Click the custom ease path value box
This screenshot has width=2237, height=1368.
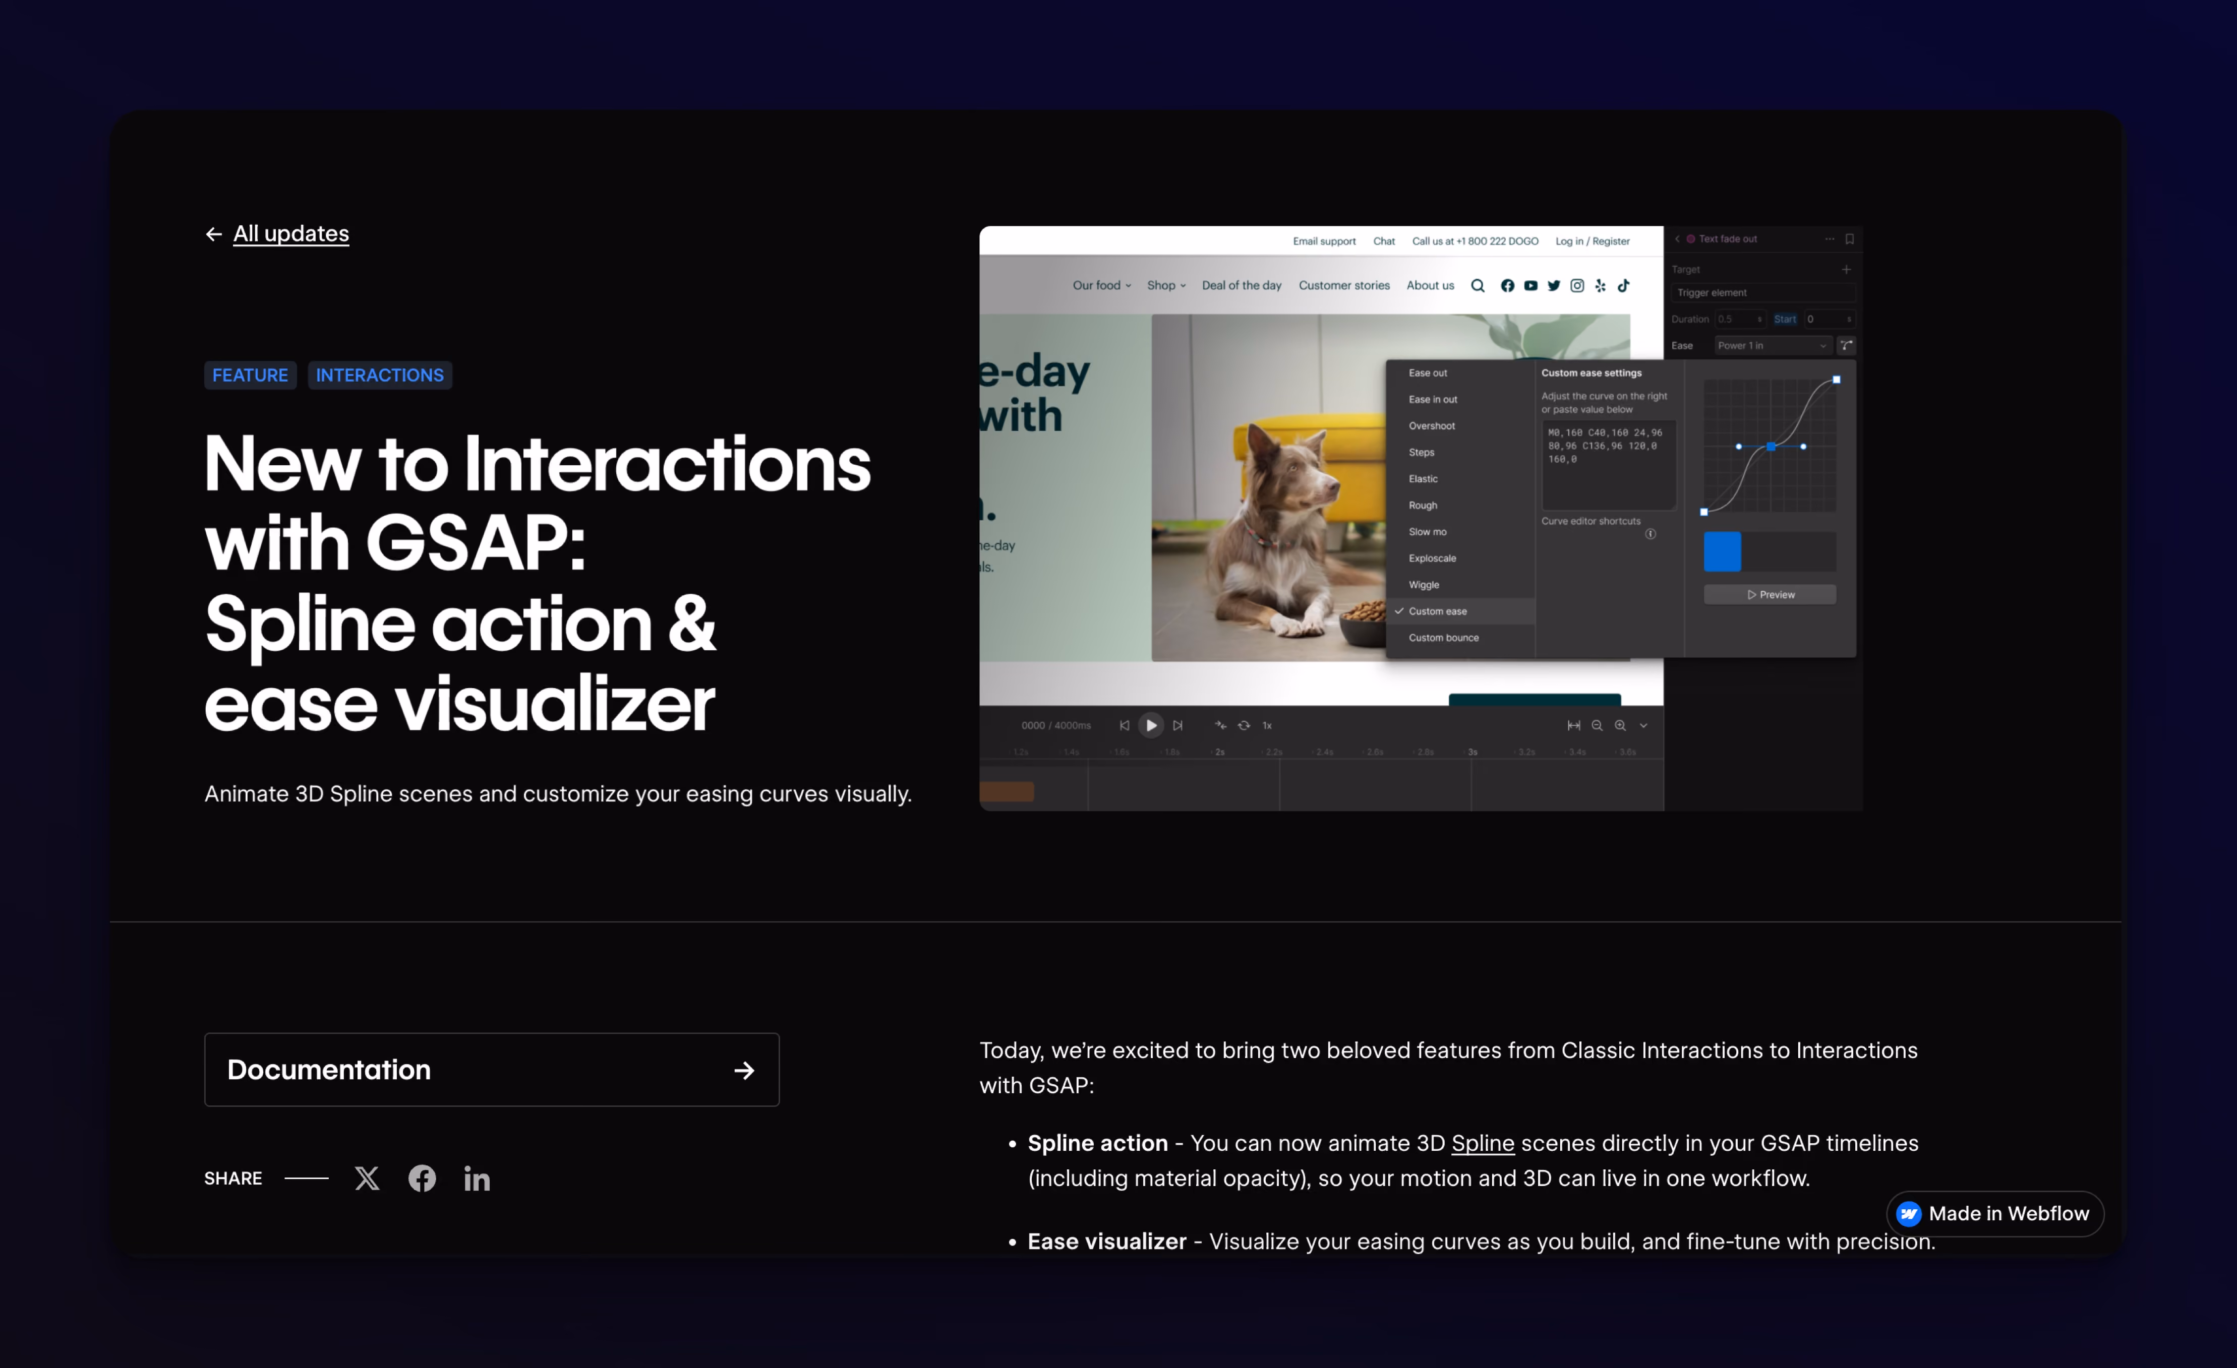pos(1608,464)
